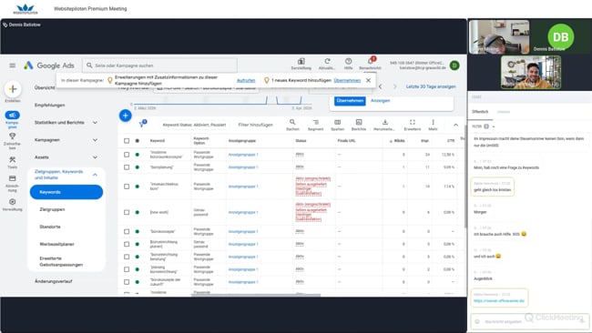Go to previous date range arrow

[380, 86]
